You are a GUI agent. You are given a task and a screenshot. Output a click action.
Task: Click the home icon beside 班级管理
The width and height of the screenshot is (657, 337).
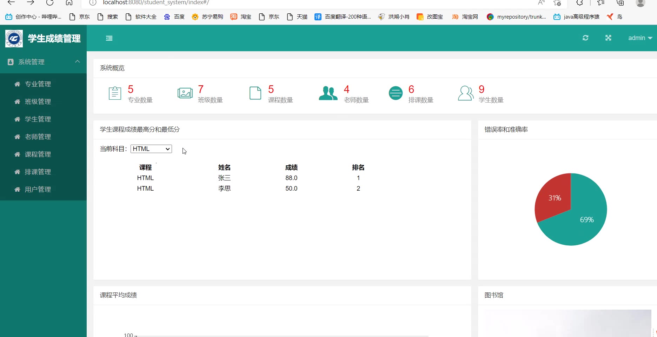pos(17,101)
